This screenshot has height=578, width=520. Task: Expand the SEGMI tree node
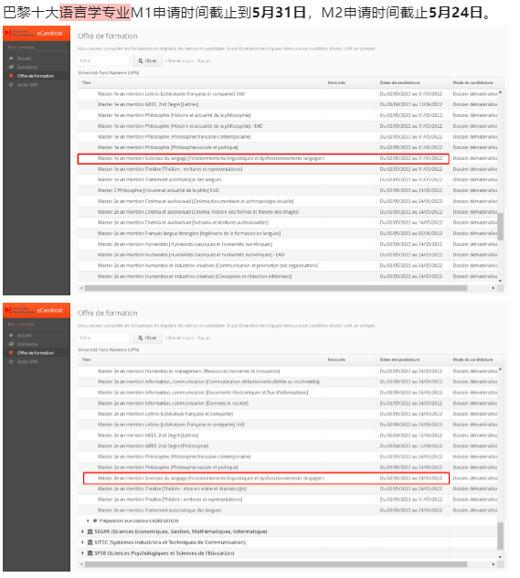tap(82, 531)
